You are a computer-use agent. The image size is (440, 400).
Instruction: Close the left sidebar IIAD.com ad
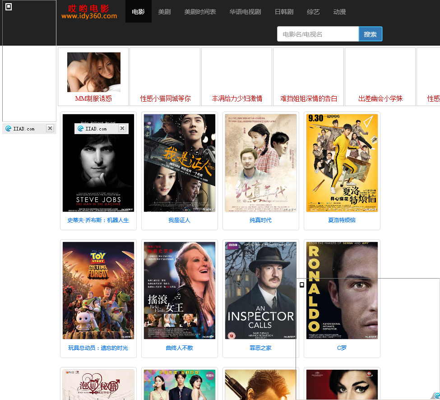(x=50, y=128)
